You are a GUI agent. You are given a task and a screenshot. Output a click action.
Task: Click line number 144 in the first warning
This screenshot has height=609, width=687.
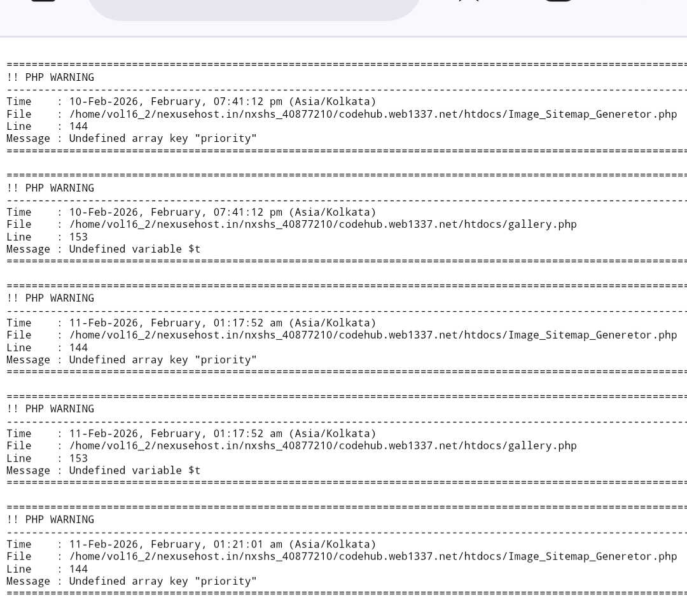point(78,126)
